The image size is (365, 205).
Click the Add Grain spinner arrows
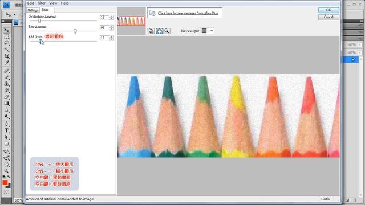pos(112,38)
